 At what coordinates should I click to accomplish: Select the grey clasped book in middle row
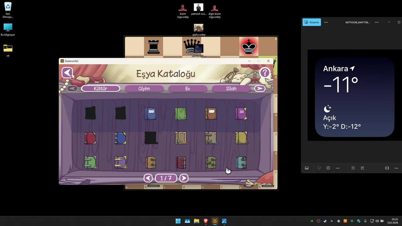pos(211,138)
